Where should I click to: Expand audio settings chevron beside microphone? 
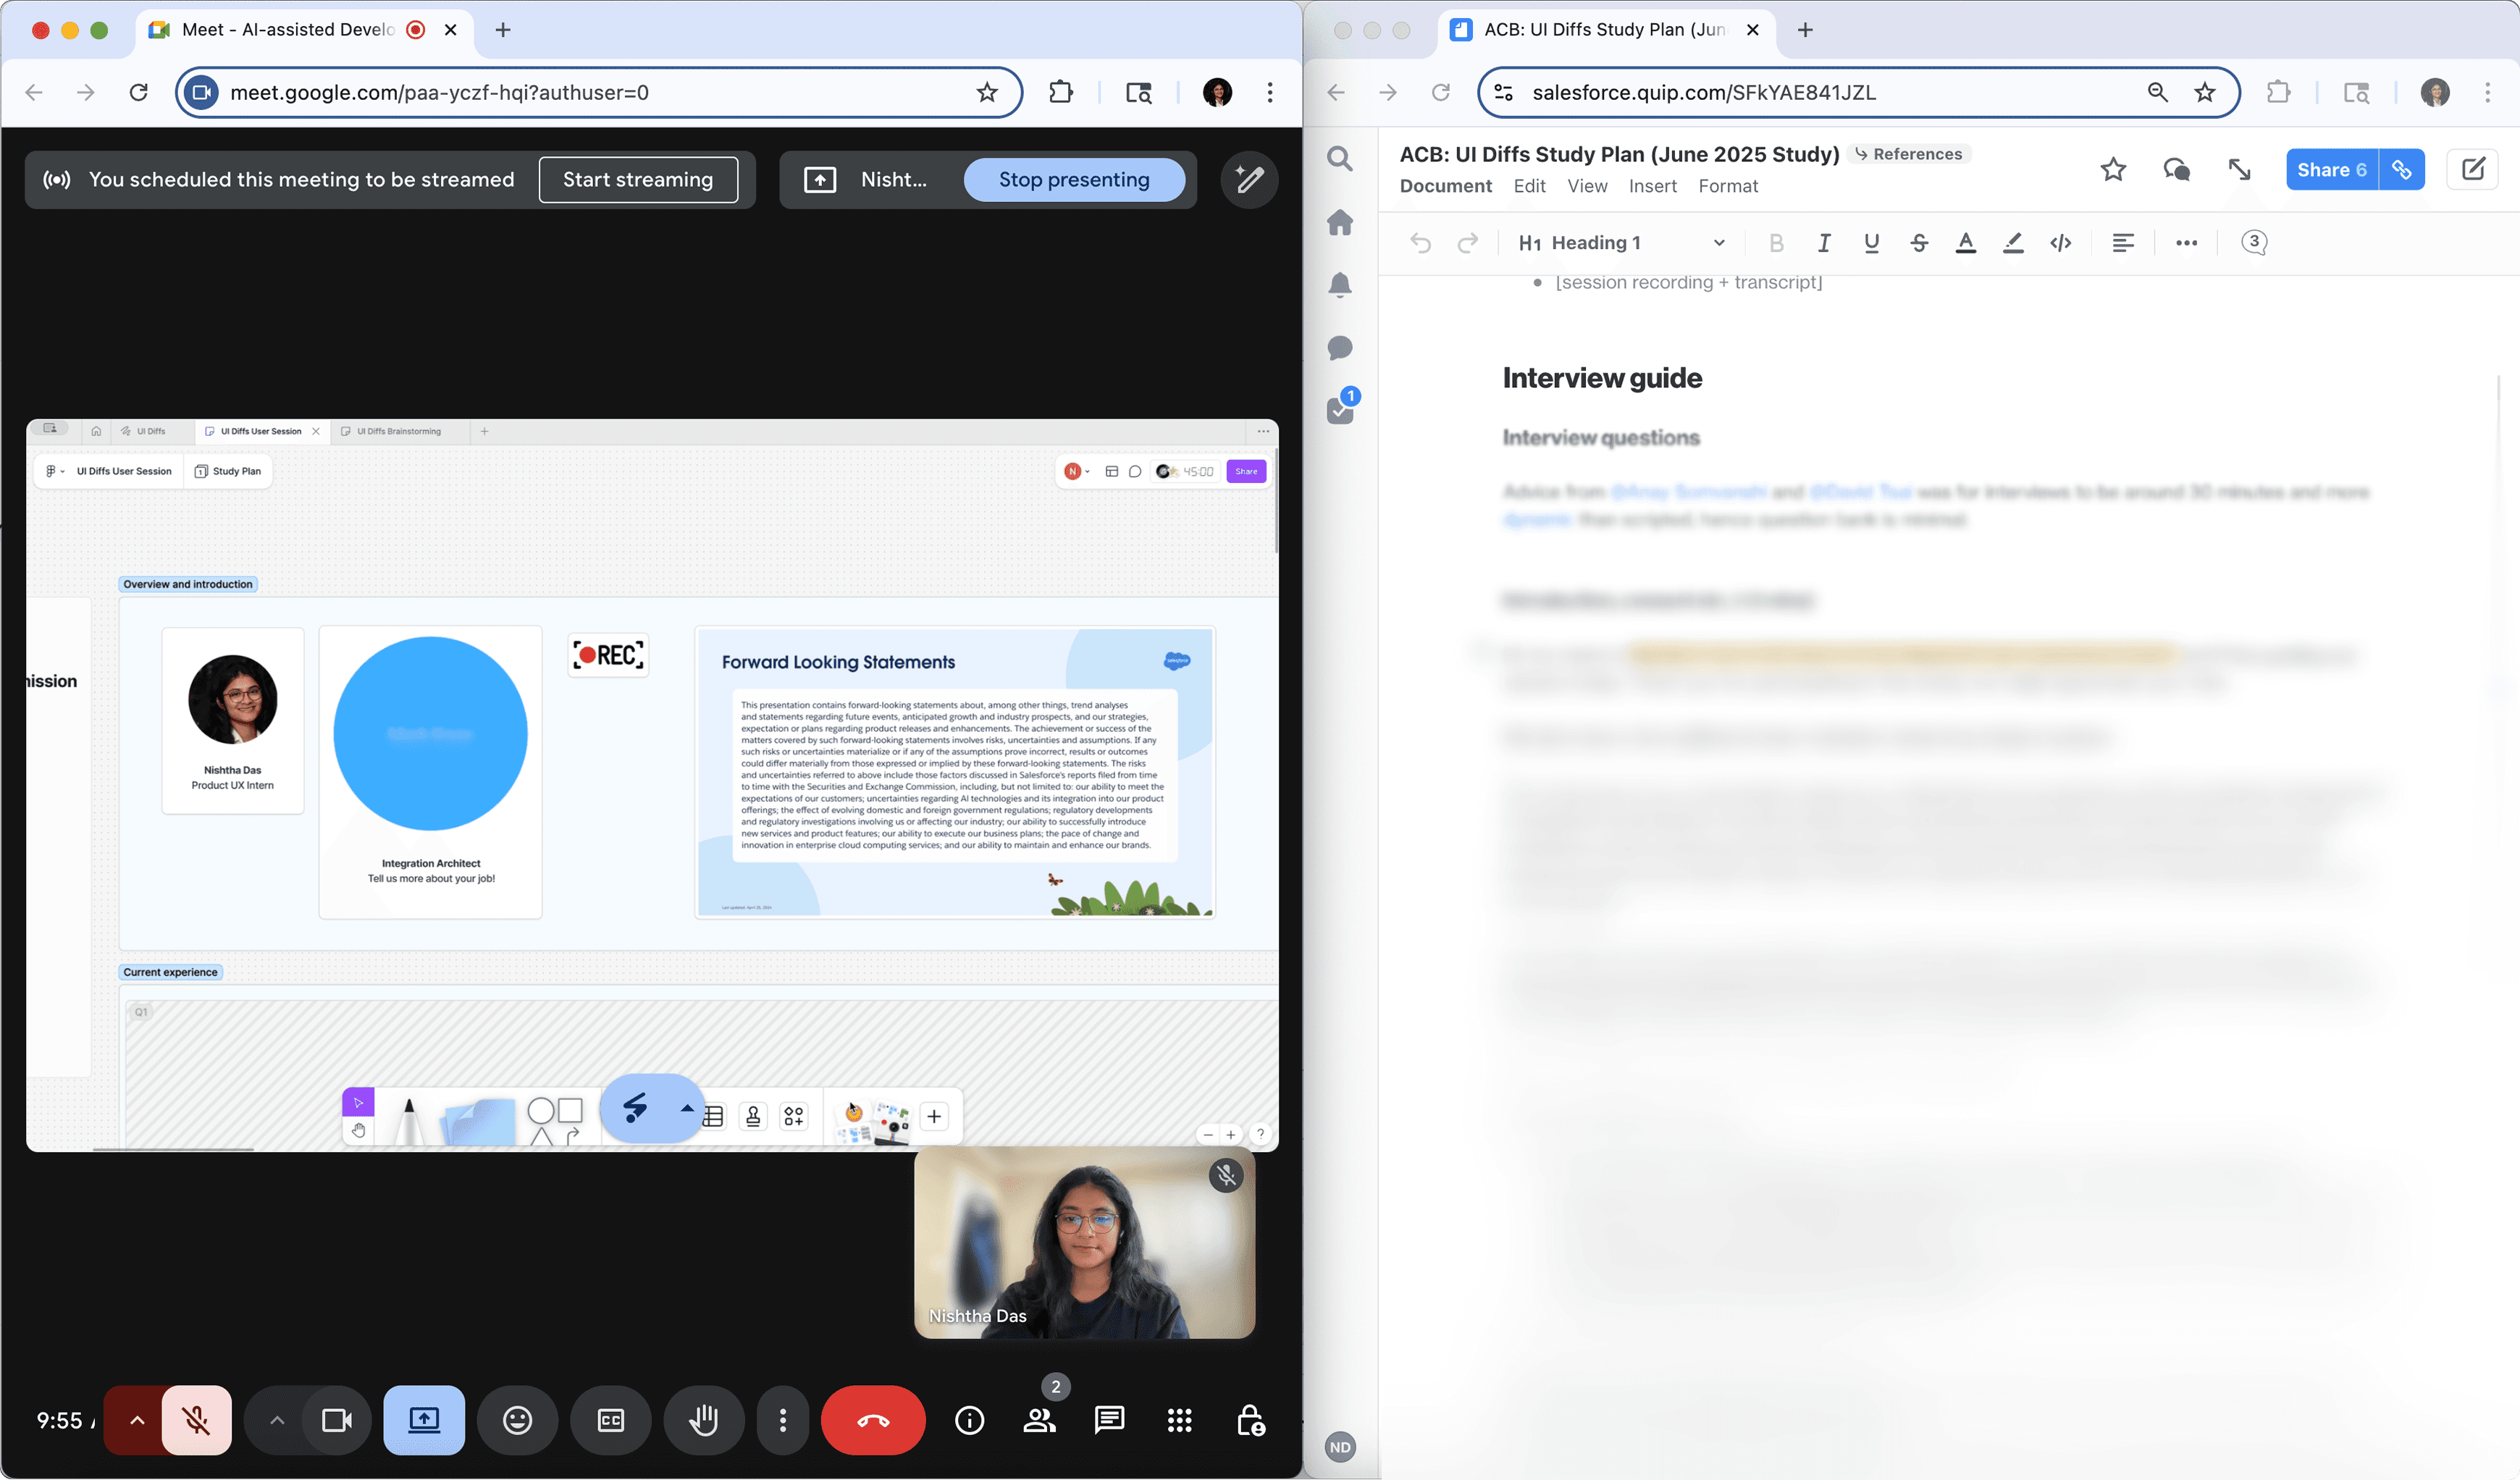pos(137,1420)
